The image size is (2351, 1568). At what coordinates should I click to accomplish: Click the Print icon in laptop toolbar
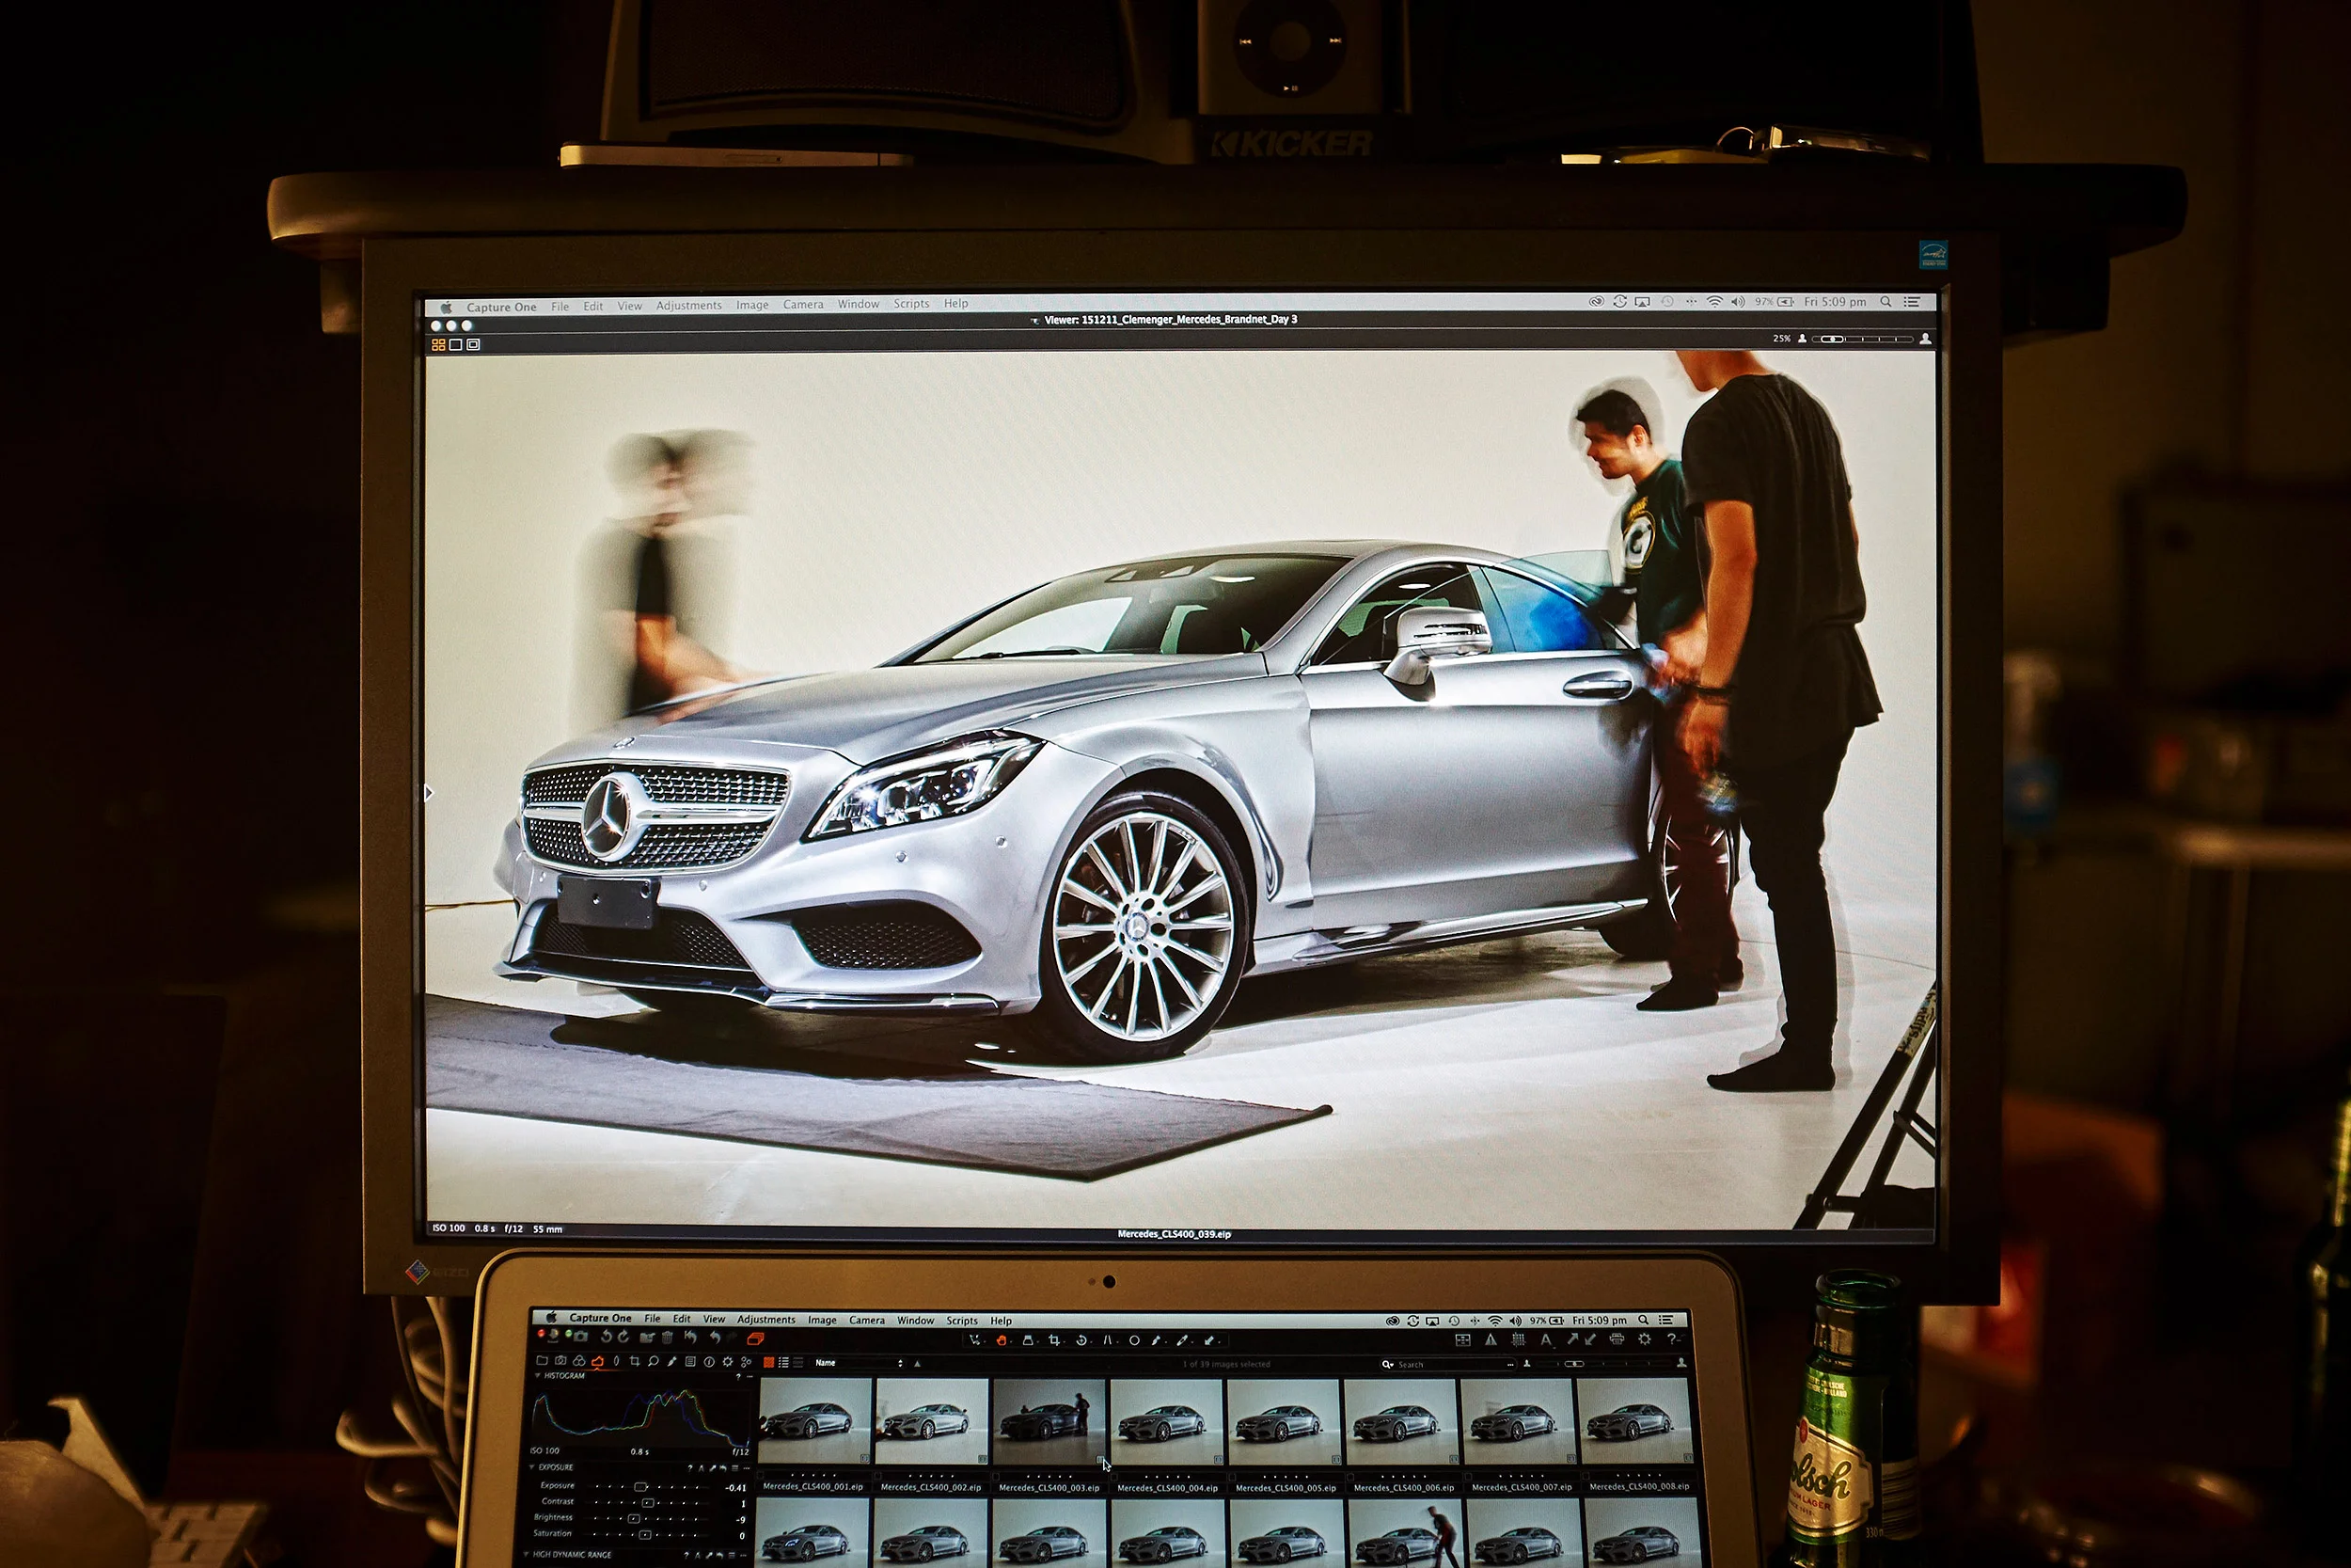[1617, 1340]
